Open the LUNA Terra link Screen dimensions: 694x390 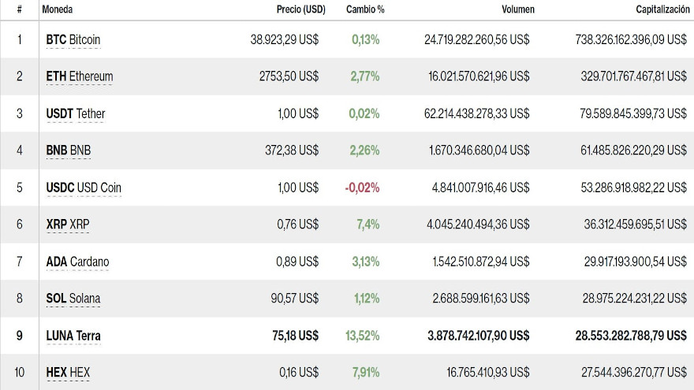73,336
